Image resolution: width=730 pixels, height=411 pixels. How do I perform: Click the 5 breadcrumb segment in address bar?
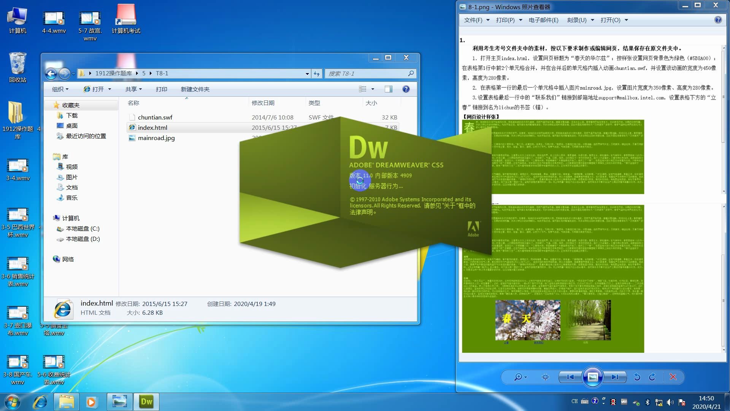(144, 73)
